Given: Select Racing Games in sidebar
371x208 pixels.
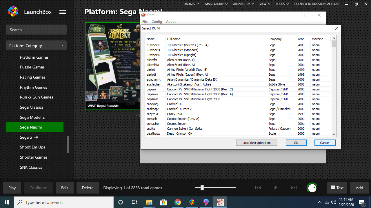Looking at the screenshot, I should pyautogui.click(x=33, y=77).
